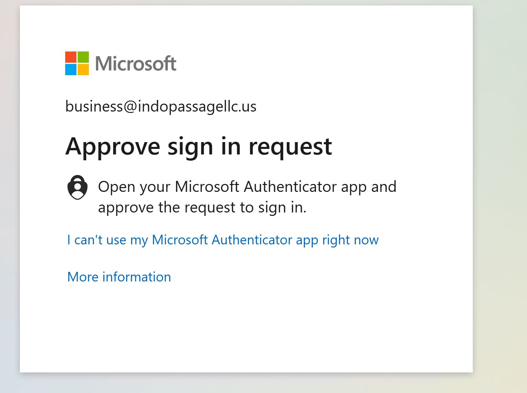Click the Microsoft Authenticator lock icon

click(x=77, y=187)
